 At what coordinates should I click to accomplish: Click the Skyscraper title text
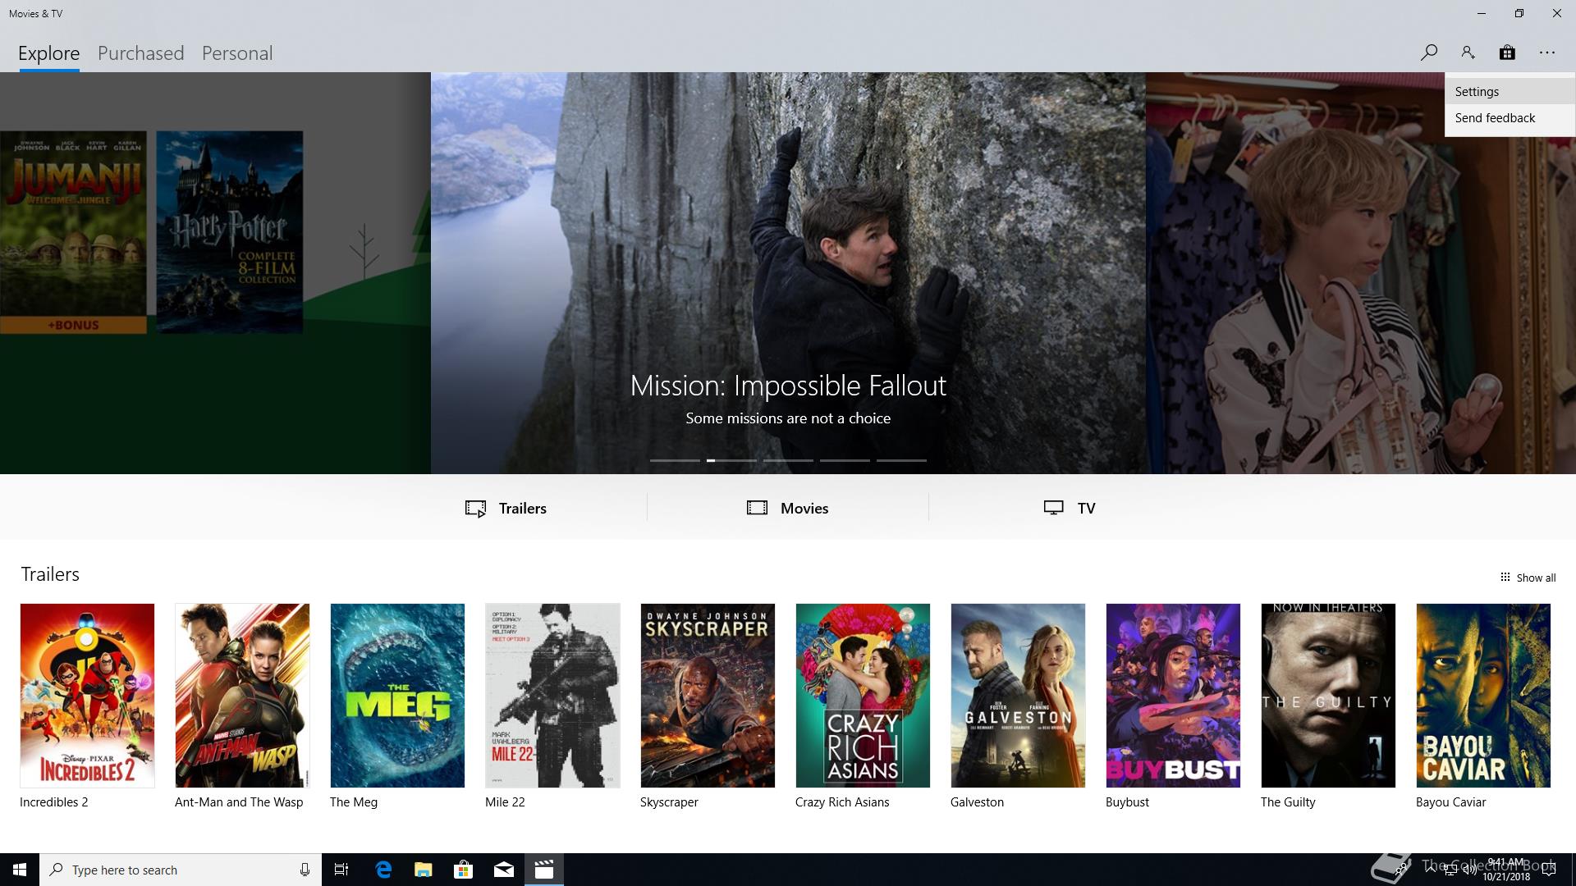click(x=669, y=802)
